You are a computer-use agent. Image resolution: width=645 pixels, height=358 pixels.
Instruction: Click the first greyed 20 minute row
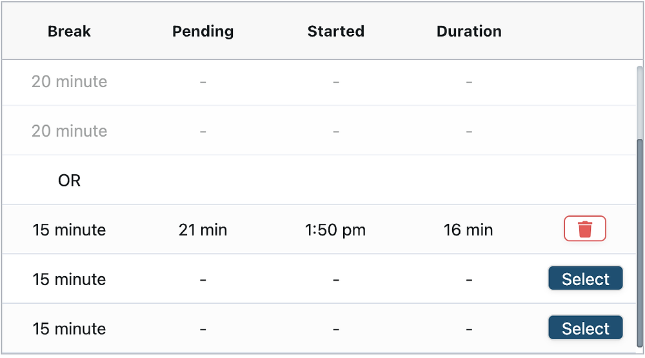319,81
